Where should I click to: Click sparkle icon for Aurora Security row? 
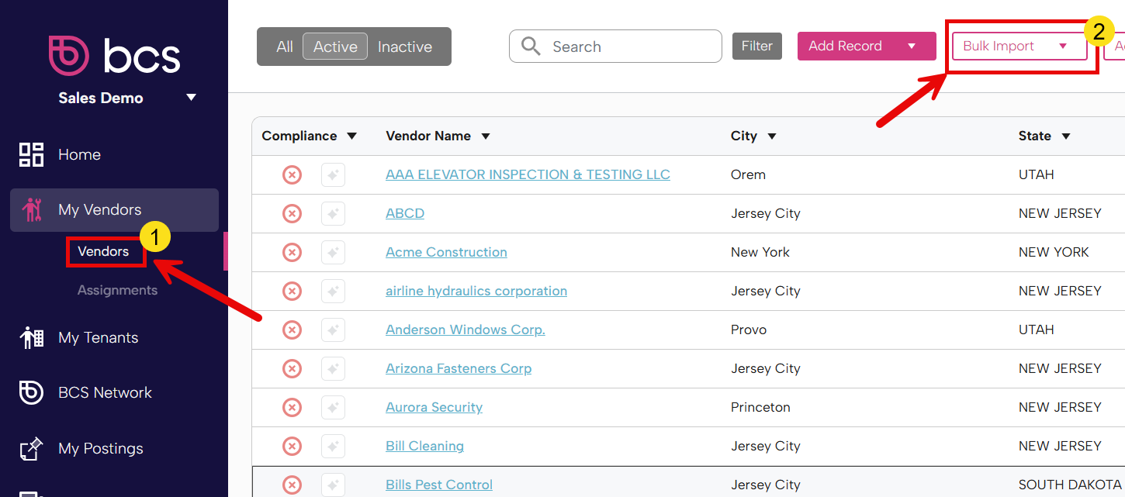(x=333, y=407)
